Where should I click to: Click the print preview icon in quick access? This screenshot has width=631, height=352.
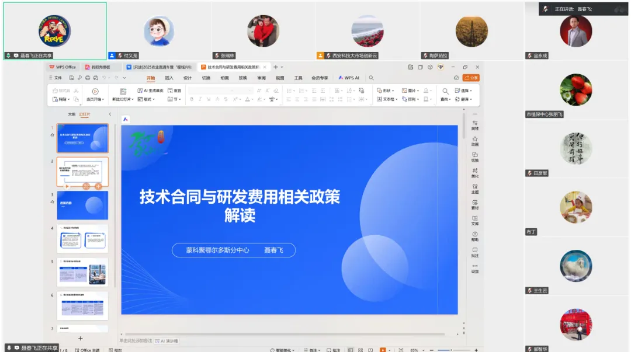[95, 78]
